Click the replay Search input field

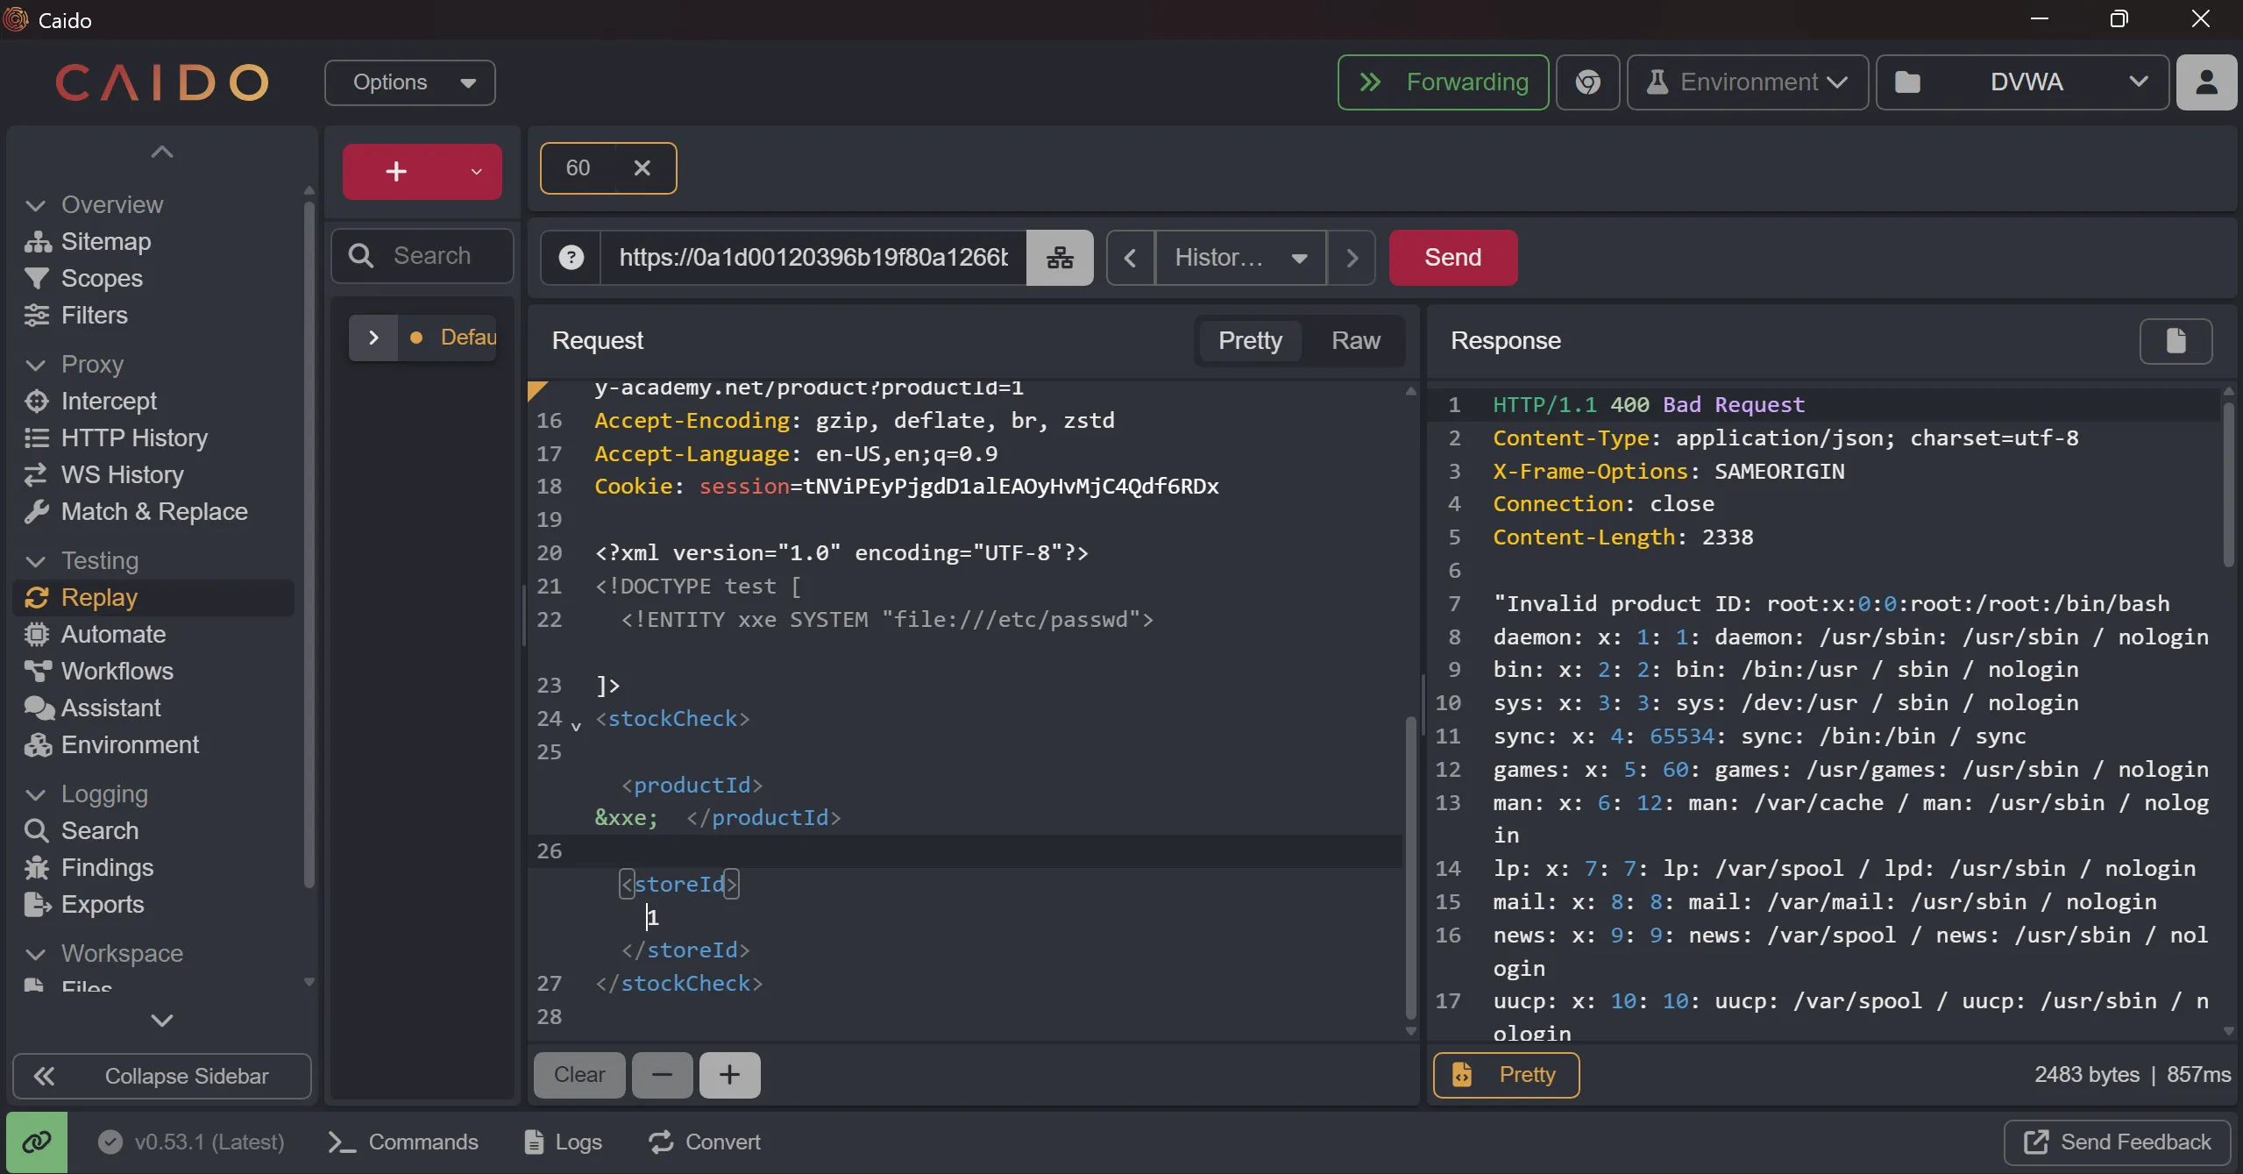(x=432, y=256)
